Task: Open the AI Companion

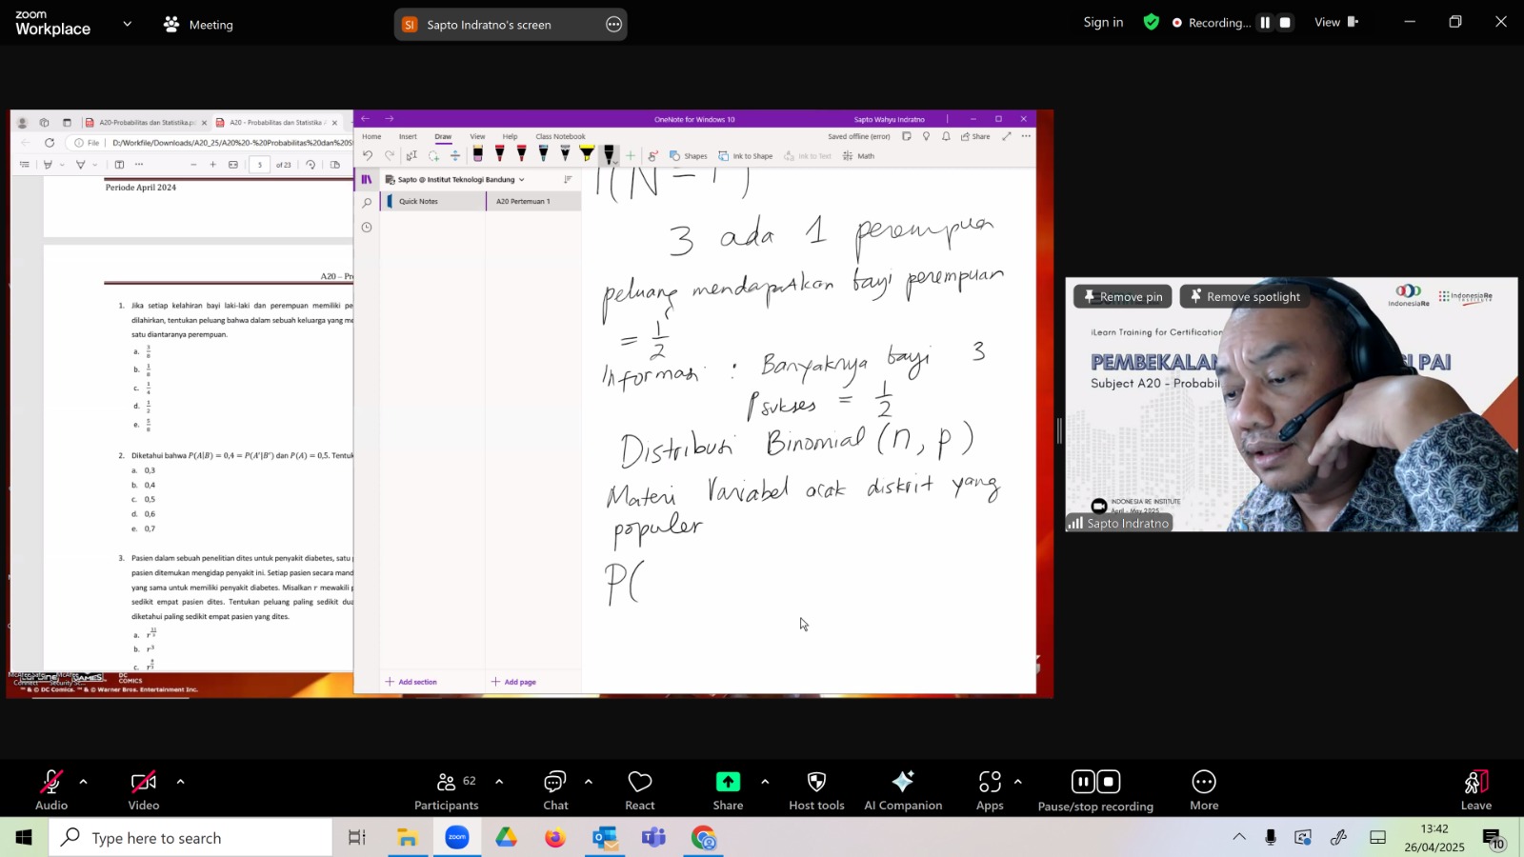Action: pos(903,791)
